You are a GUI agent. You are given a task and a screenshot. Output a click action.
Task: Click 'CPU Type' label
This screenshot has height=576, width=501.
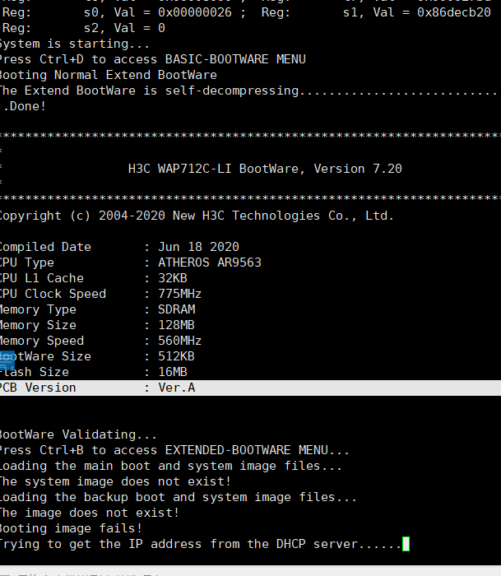pyautogui.click(x=27, y=263)
